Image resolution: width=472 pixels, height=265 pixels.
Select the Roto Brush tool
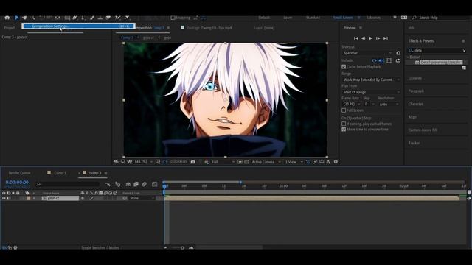coord(118,18)
